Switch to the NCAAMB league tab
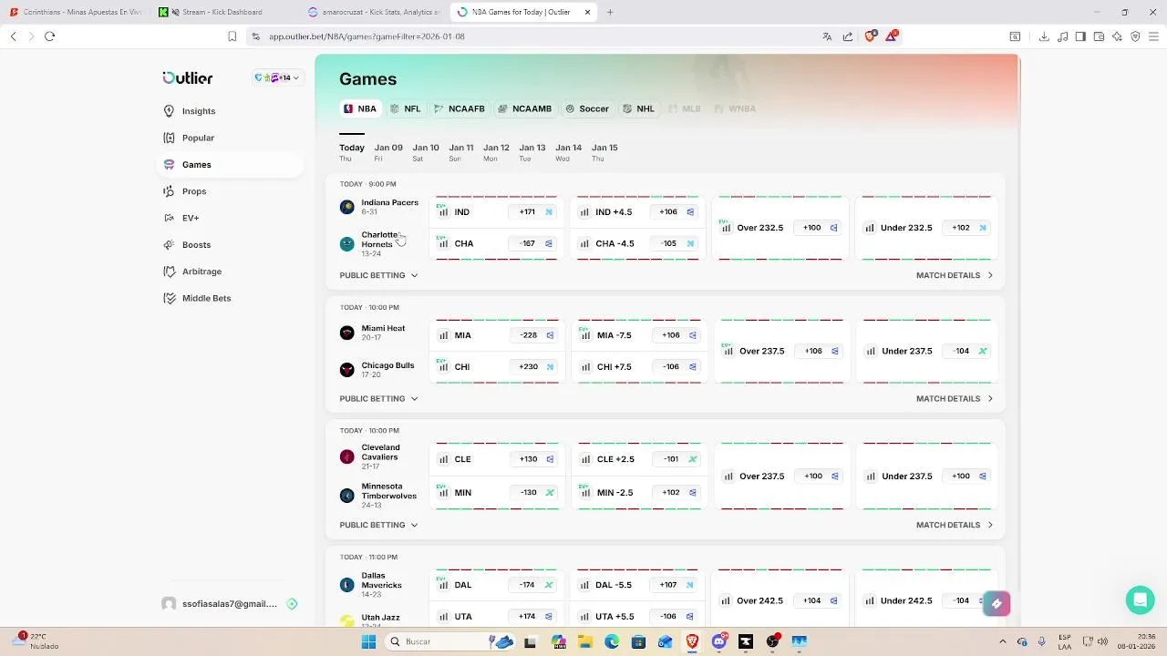The width and height of the screenshot is (1167, 656). [x=525, y=108]
